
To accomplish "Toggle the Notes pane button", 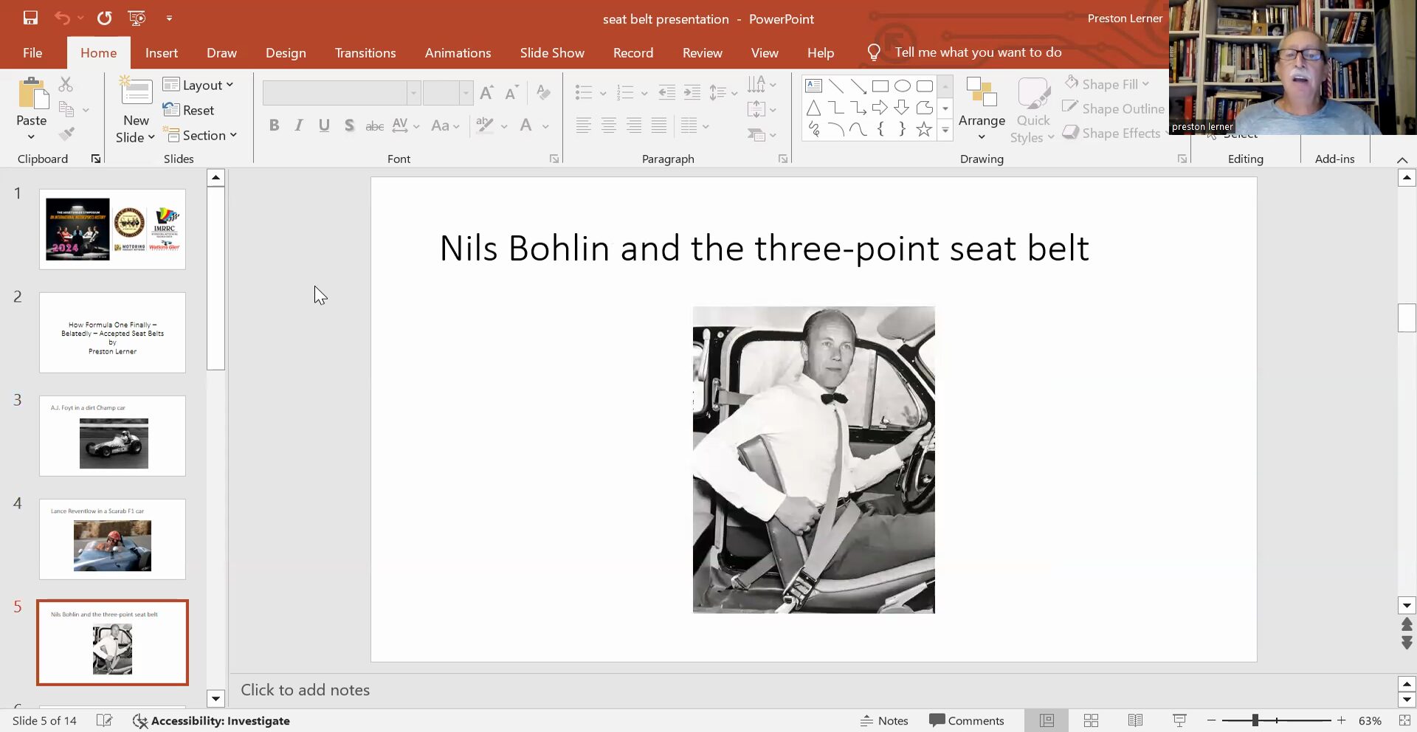I will pos(884,720).
